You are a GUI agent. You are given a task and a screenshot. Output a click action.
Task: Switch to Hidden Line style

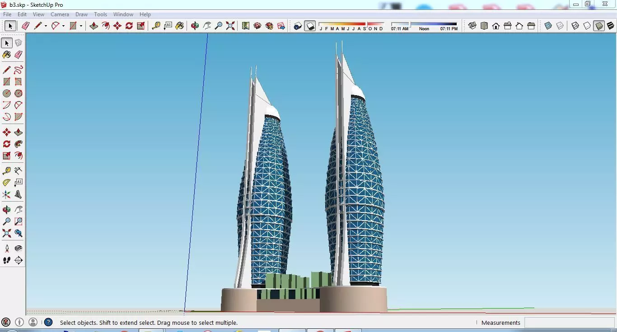pos(587,26)
